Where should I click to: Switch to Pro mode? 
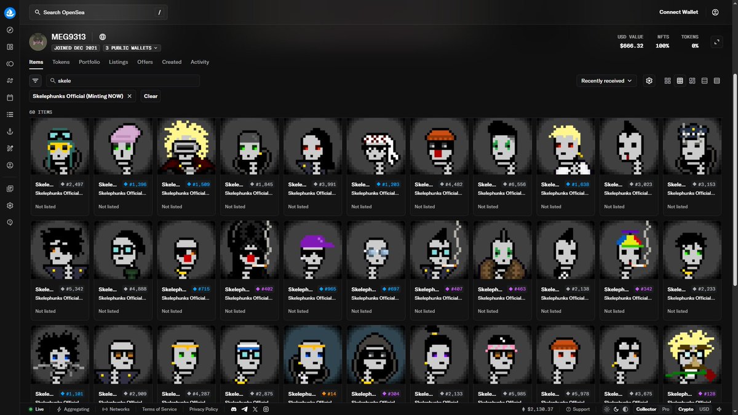coord(665,409)
